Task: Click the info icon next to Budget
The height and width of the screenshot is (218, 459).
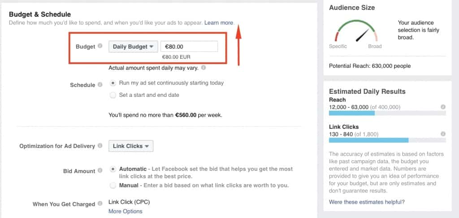Action: click(100, 46)
